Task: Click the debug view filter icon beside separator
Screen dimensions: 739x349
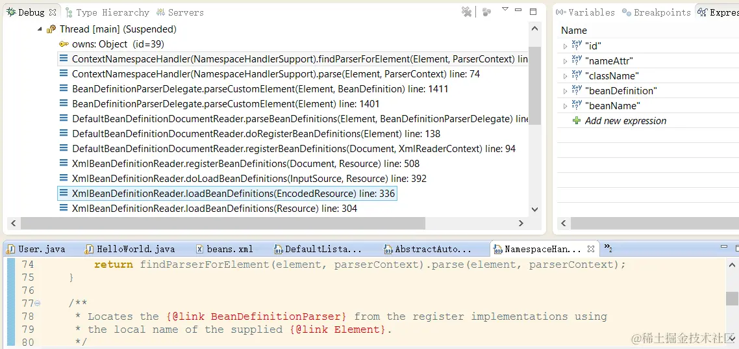Action: (x=487, y=12)
